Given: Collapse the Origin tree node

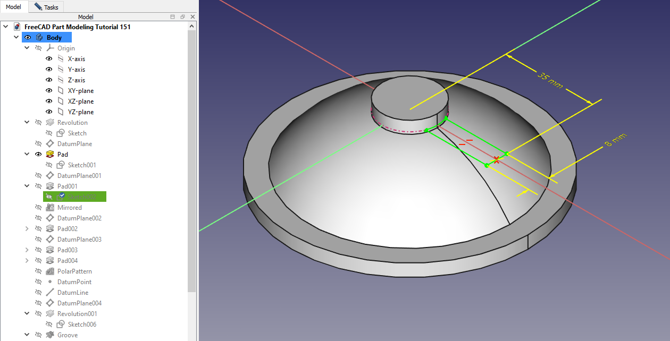Looking at the screenshot, I should [x=27, y=48].
